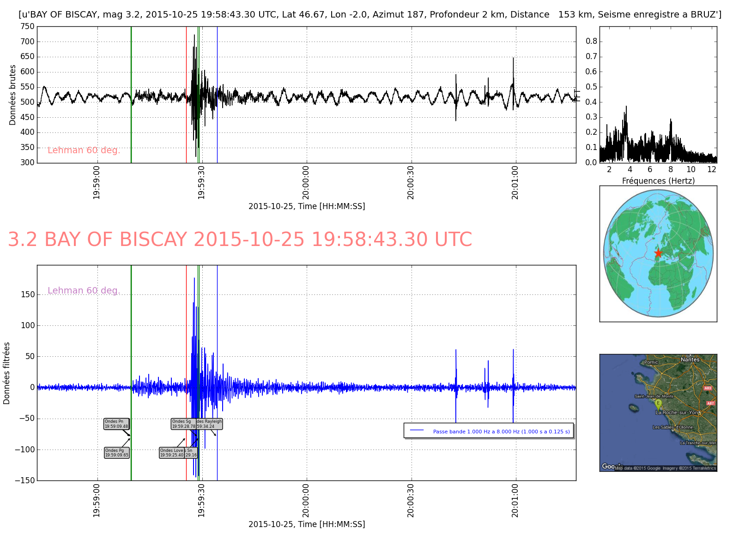This screenshot has height=534, width=739.
Task: Click the Les Sables-d'Olonne map label
Action: [672, 427]
